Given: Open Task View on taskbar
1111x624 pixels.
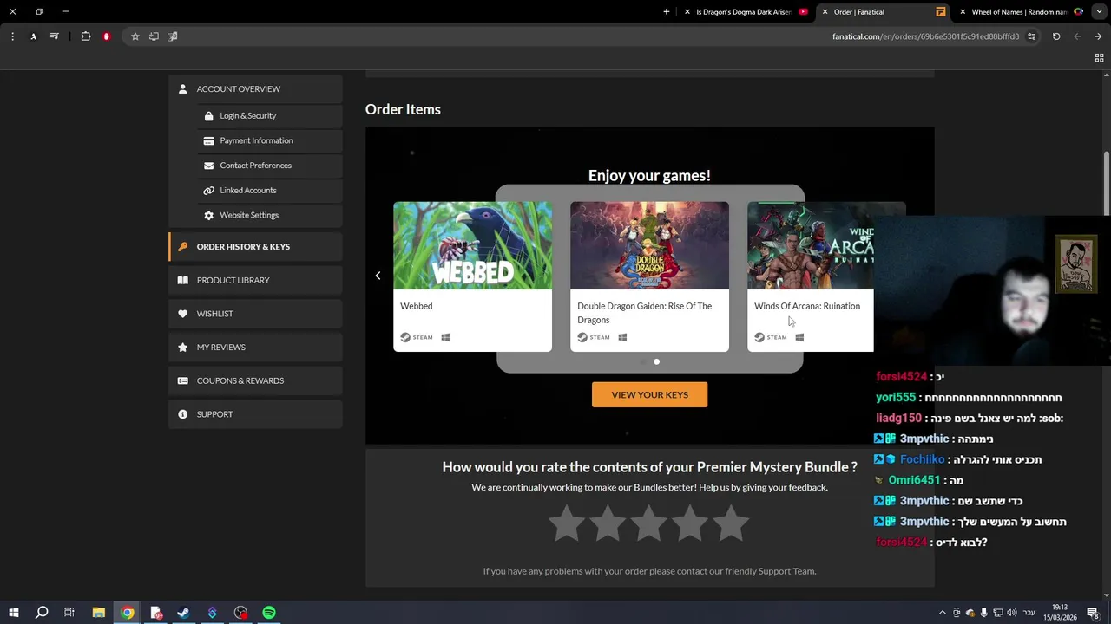Looking at the screenshot, I should point(69,613).
